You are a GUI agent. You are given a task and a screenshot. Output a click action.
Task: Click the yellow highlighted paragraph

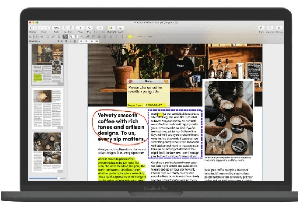tap(121, 169)
